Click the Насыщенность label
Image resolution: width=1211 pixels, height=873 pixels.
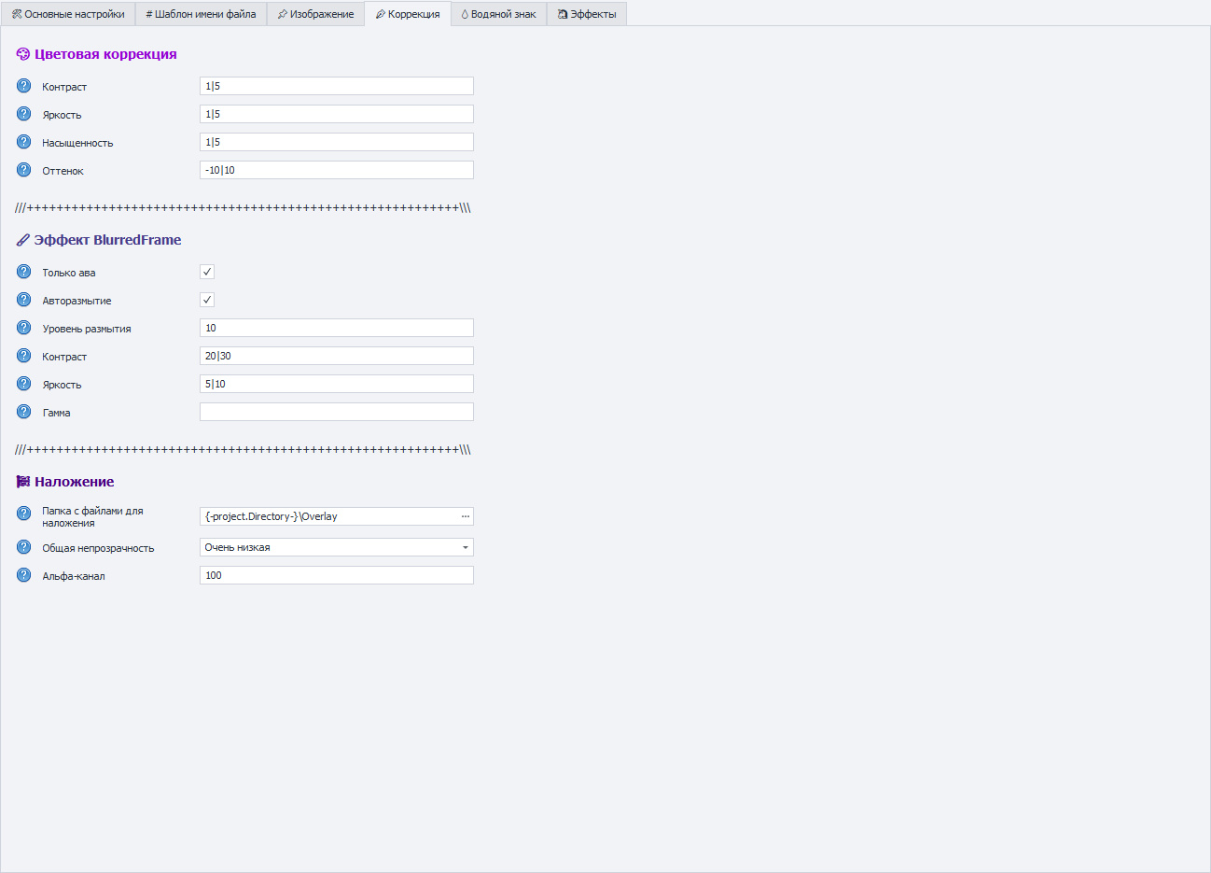(x=77, y=143)
